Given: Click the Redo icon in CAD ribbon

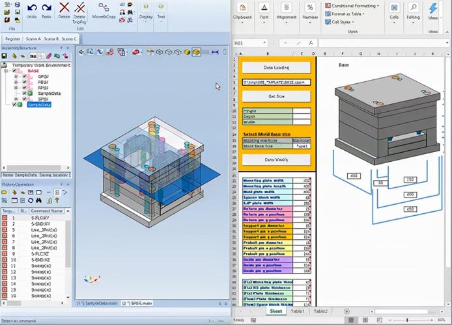Looking at the screenshot, I should 46,8.
